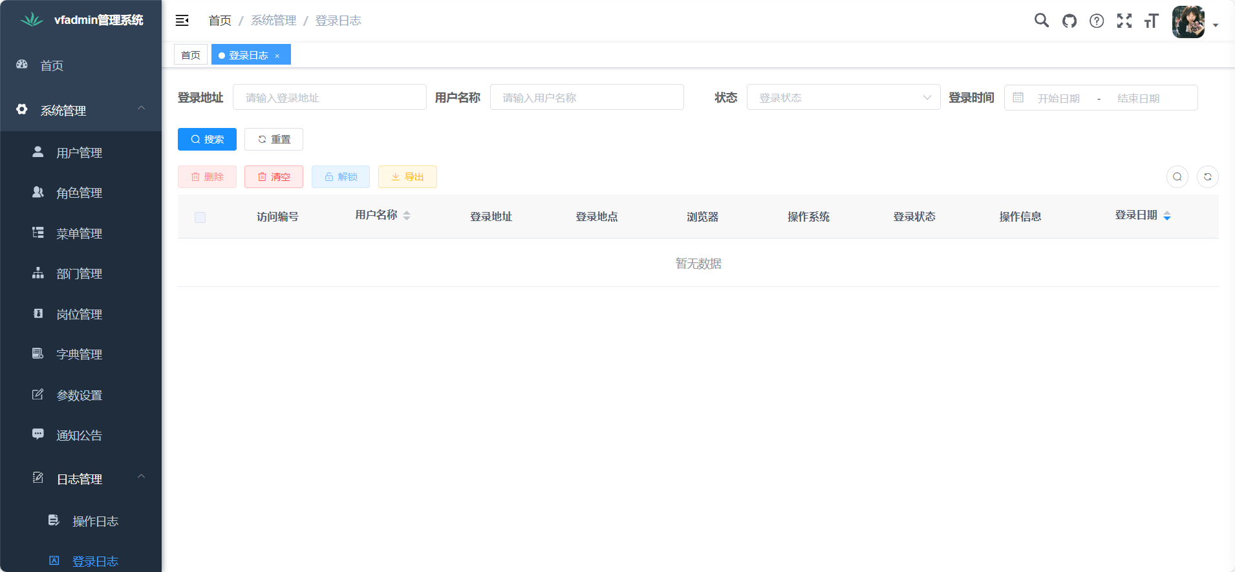
Task: Click the 操作信息 column header
Action: click(x=1020, y=217)
